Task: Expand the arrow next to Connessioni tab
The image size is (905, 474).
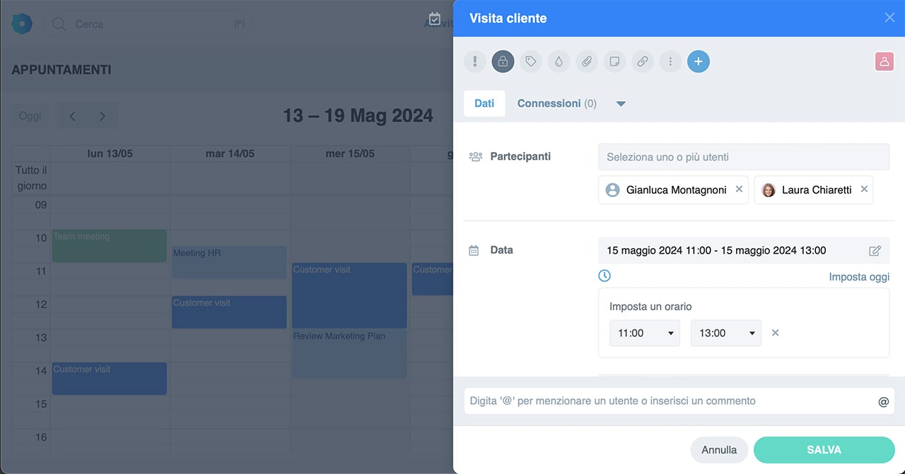Action: [621, 103]
